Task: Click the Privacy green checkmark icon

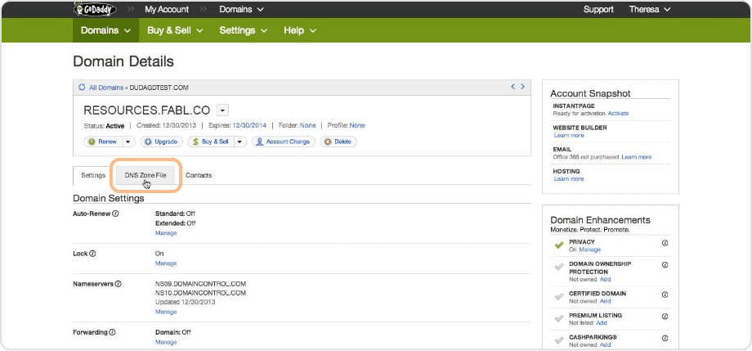Action: pos(559,245)
